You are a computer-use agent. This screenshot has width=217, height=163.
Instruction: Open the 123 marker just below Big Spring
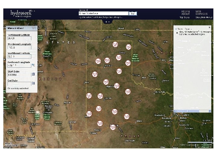(x=113, y=127)
